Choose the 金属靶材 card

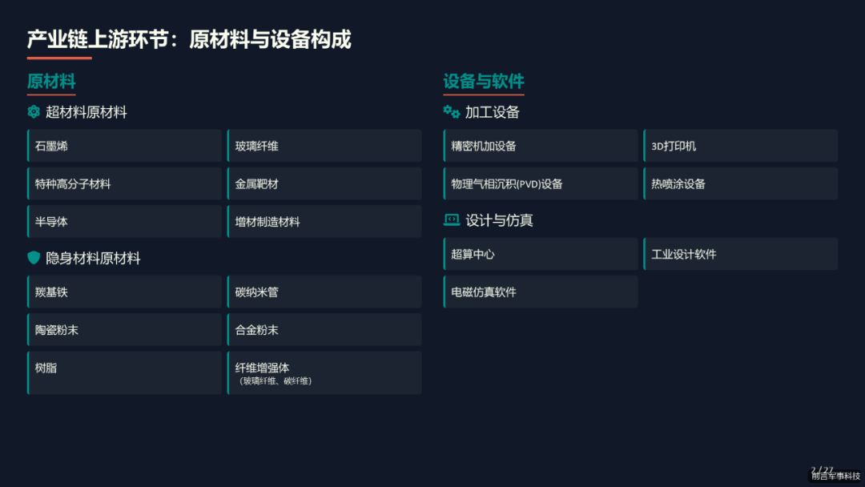click(x=324, y=183)
